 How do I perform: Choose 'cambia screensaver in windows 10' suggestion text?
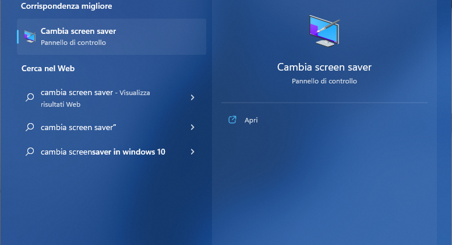point(103,152)
